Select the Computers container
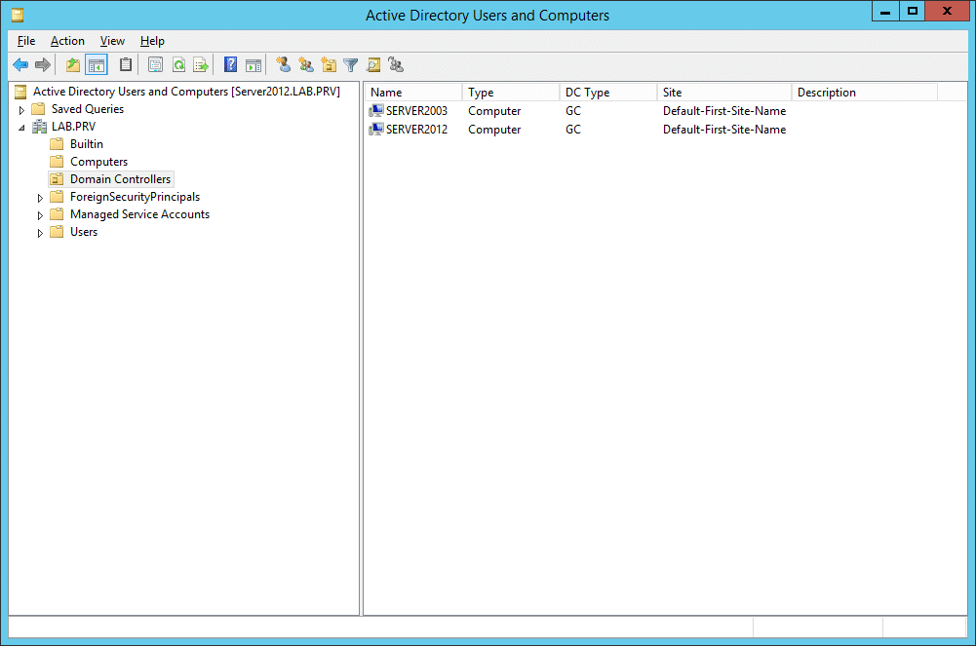This screenshot has width=976, height=646. click(x=99, y=162)
